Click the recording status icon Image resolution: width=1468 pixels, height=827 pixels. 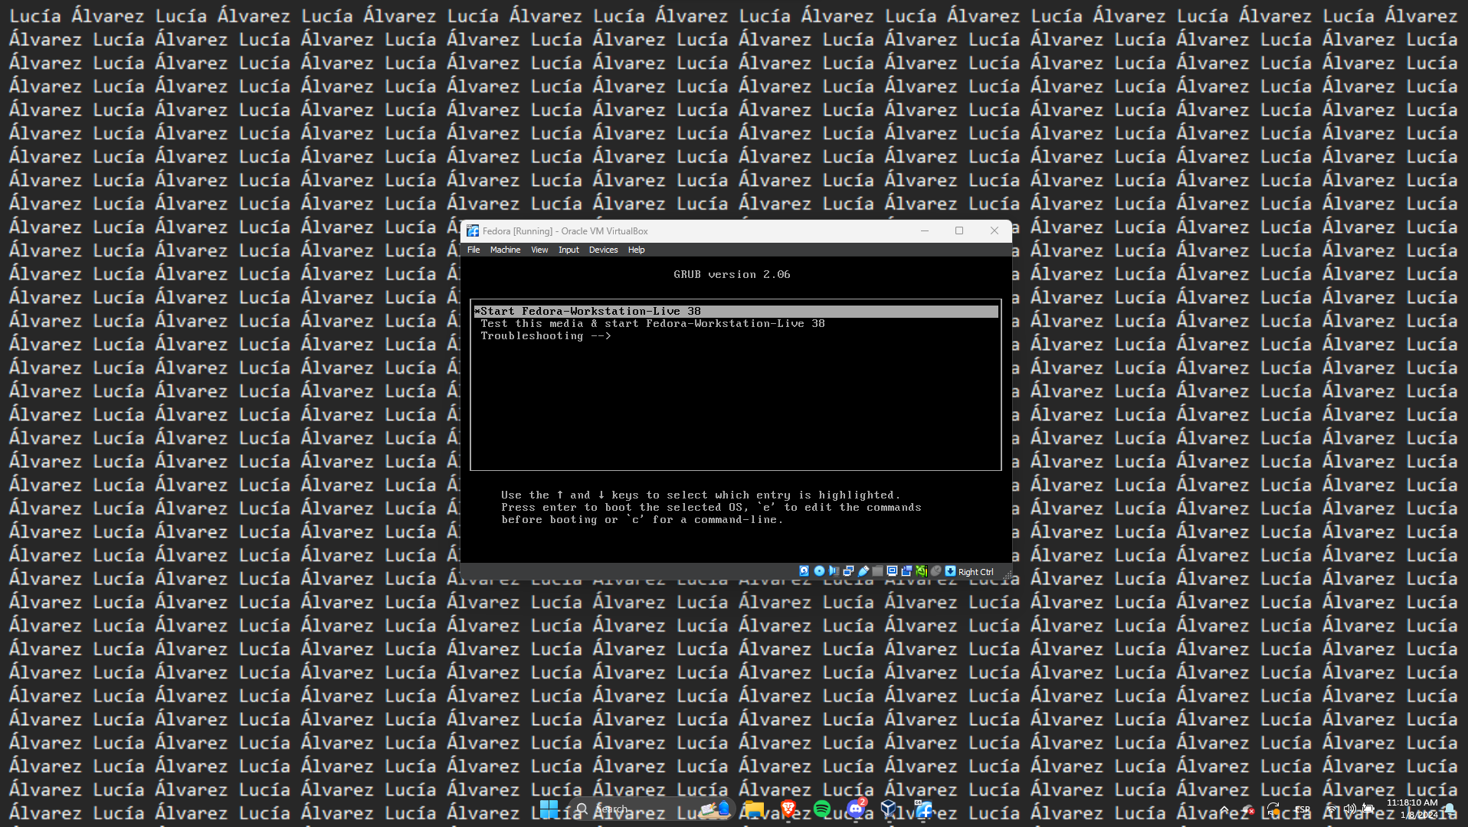[906, 571]
